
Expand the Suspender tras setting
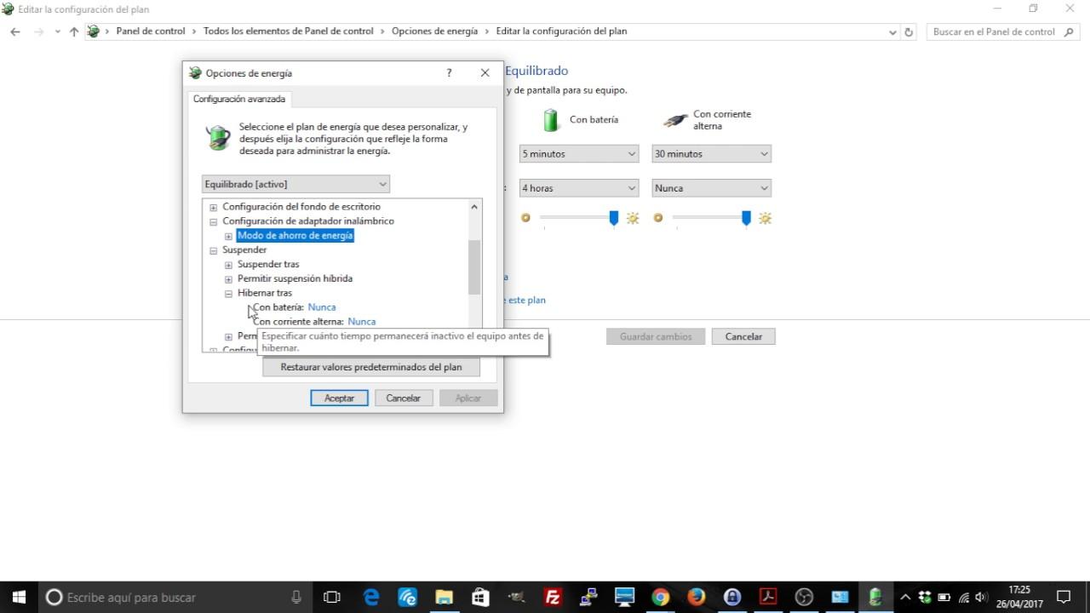coord(227,264)
